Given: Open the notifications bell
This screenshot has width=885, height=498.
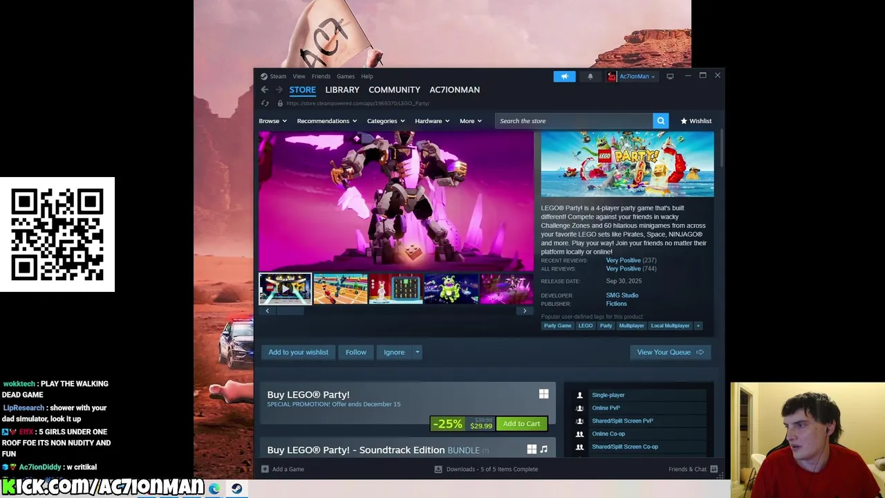Looking at the screenshot, I should click(590, 76).
